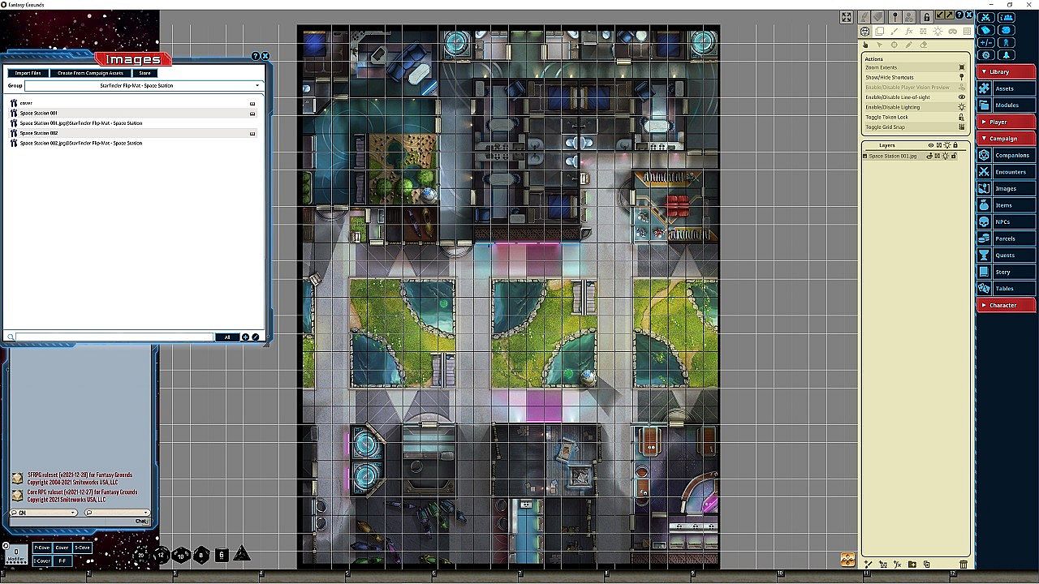Select the d4 pyramid die
Viewport: 1039px width, 584px height.
point(242,554)
